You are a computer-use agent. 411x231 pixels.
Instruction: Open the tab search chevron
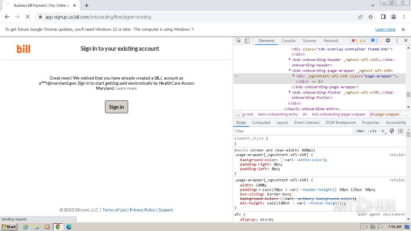click(x=372, y=5)
